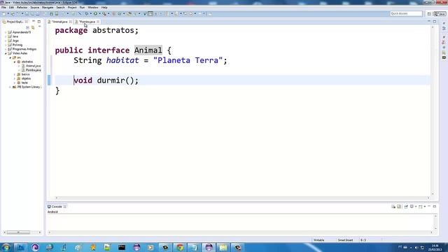Minimize the editor area
Image resolution: width=448 pixels, height=252 pixels.
[429, 22]
